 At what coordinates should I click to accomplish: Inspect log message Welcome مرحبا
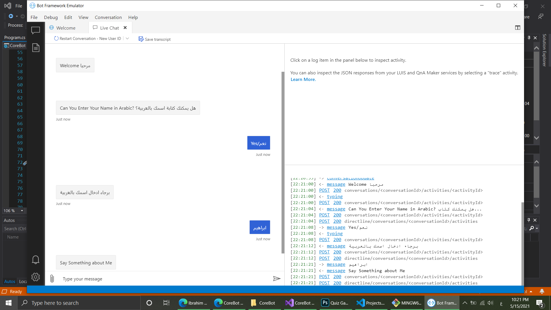[336, 184]
